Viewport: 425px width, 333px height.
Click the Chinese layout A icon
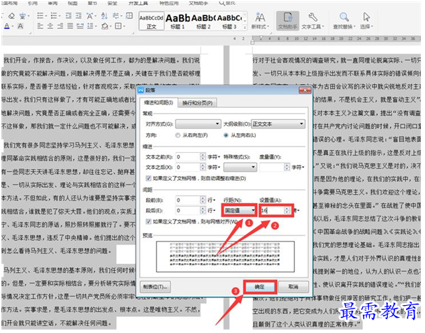pyautogui.click(x=90, y=15)
